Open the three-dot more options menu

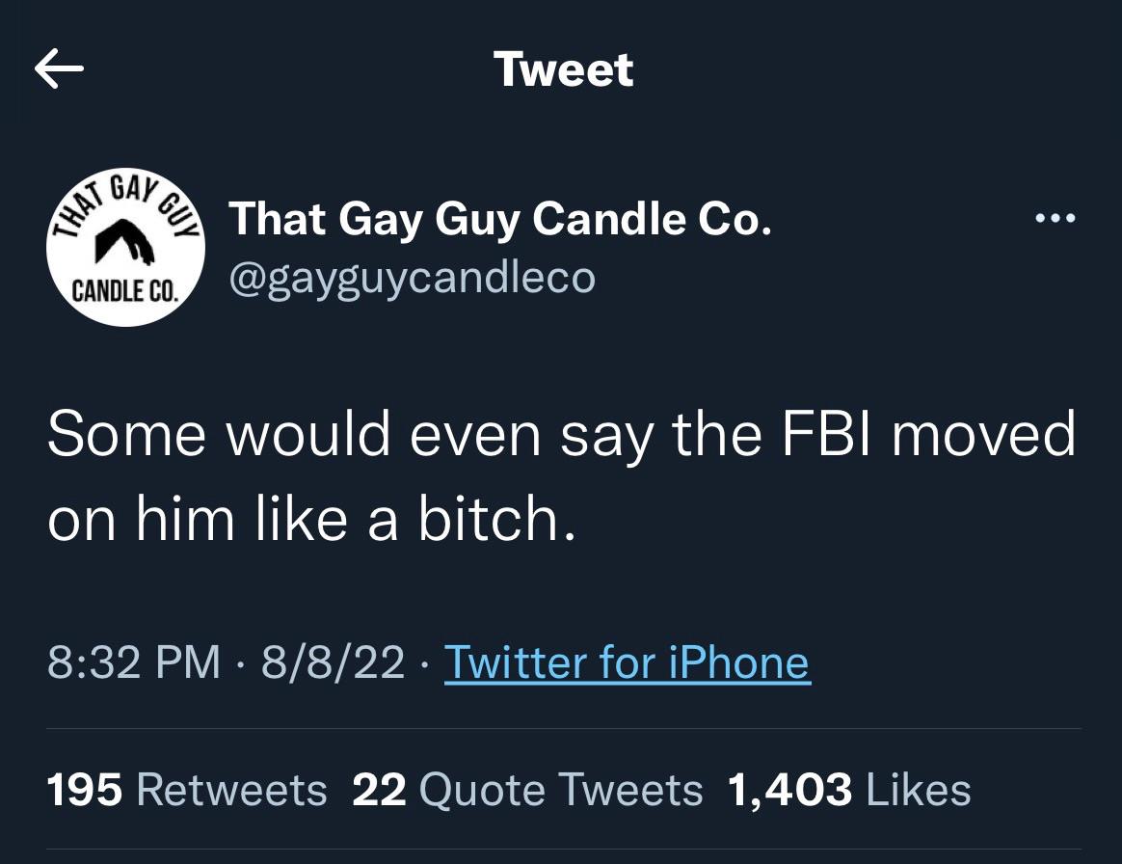pos(1055,219)
